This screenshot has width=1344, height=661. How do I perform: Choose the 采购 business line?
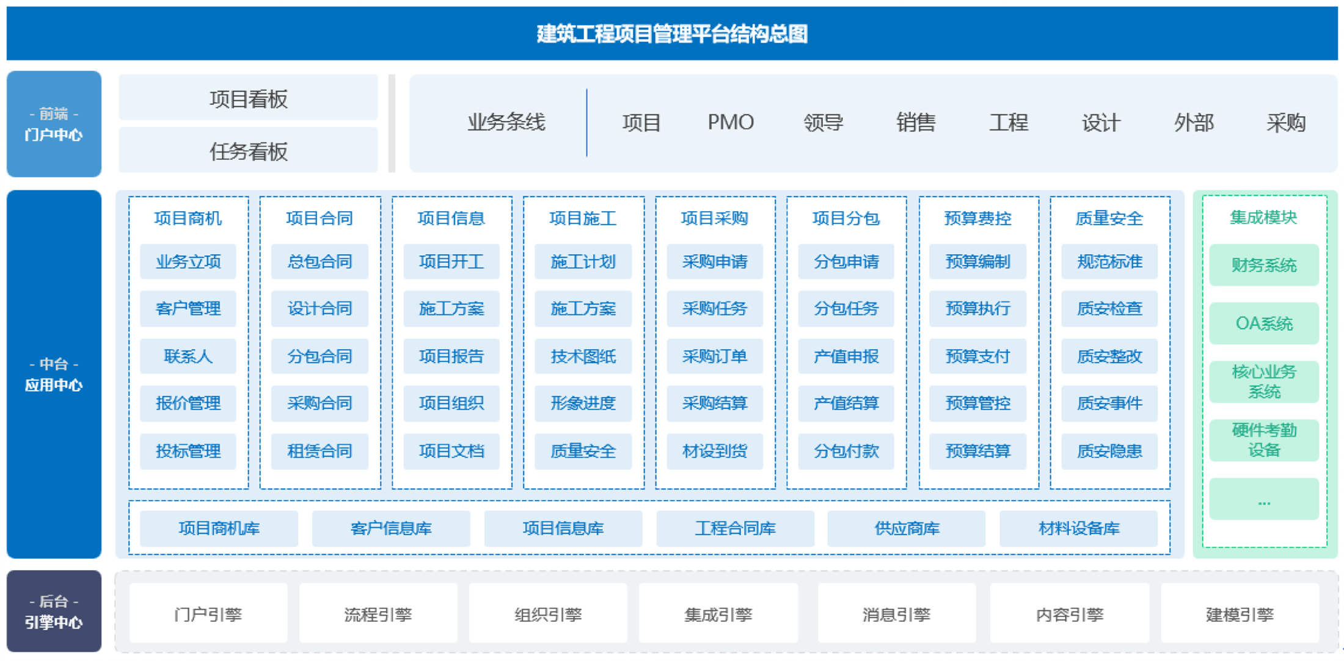pos(1285,122)
